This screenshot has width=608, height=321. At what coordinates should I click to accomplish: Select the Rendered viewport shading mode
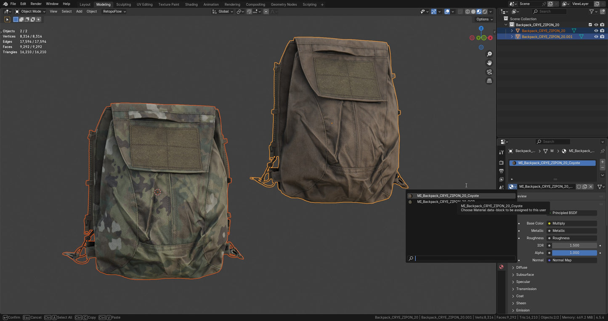(x=485, y=11)
